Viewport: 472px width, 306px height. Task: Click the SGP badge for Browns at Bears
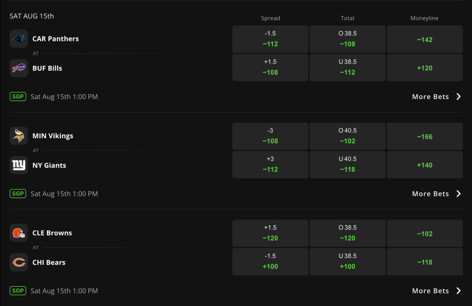coord(18,291)
